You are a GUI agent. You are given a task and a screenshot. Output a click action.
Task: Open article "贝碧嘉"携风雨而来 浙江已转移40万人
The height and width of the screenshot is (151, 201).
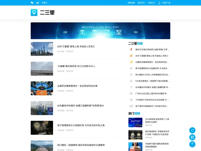tap(76, 66)
